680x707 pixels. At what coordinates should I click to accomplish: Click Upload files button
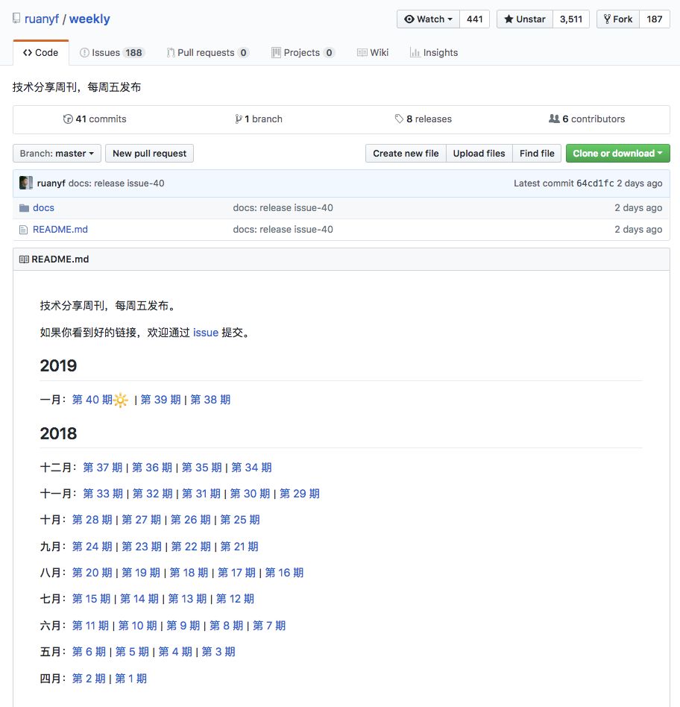[x=479, y=154]
